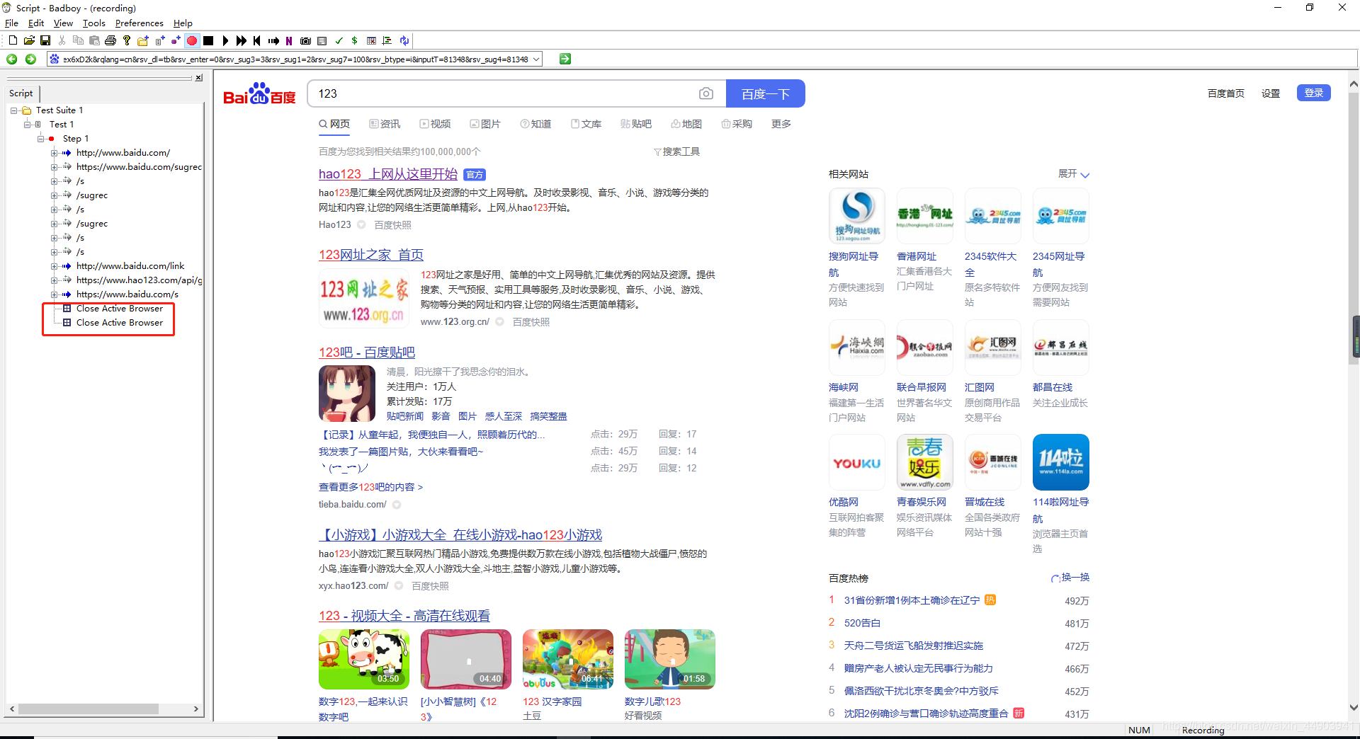This screenshot has height=739, width=1360.
Task: Open the File menu
Action: click(x=11, y=23)
